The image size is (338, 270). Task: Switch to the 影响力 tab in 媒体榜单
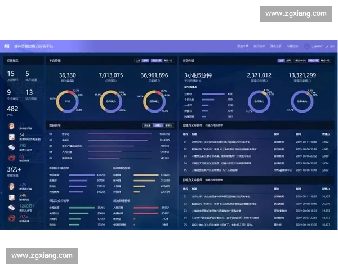[x=167, y=125]
